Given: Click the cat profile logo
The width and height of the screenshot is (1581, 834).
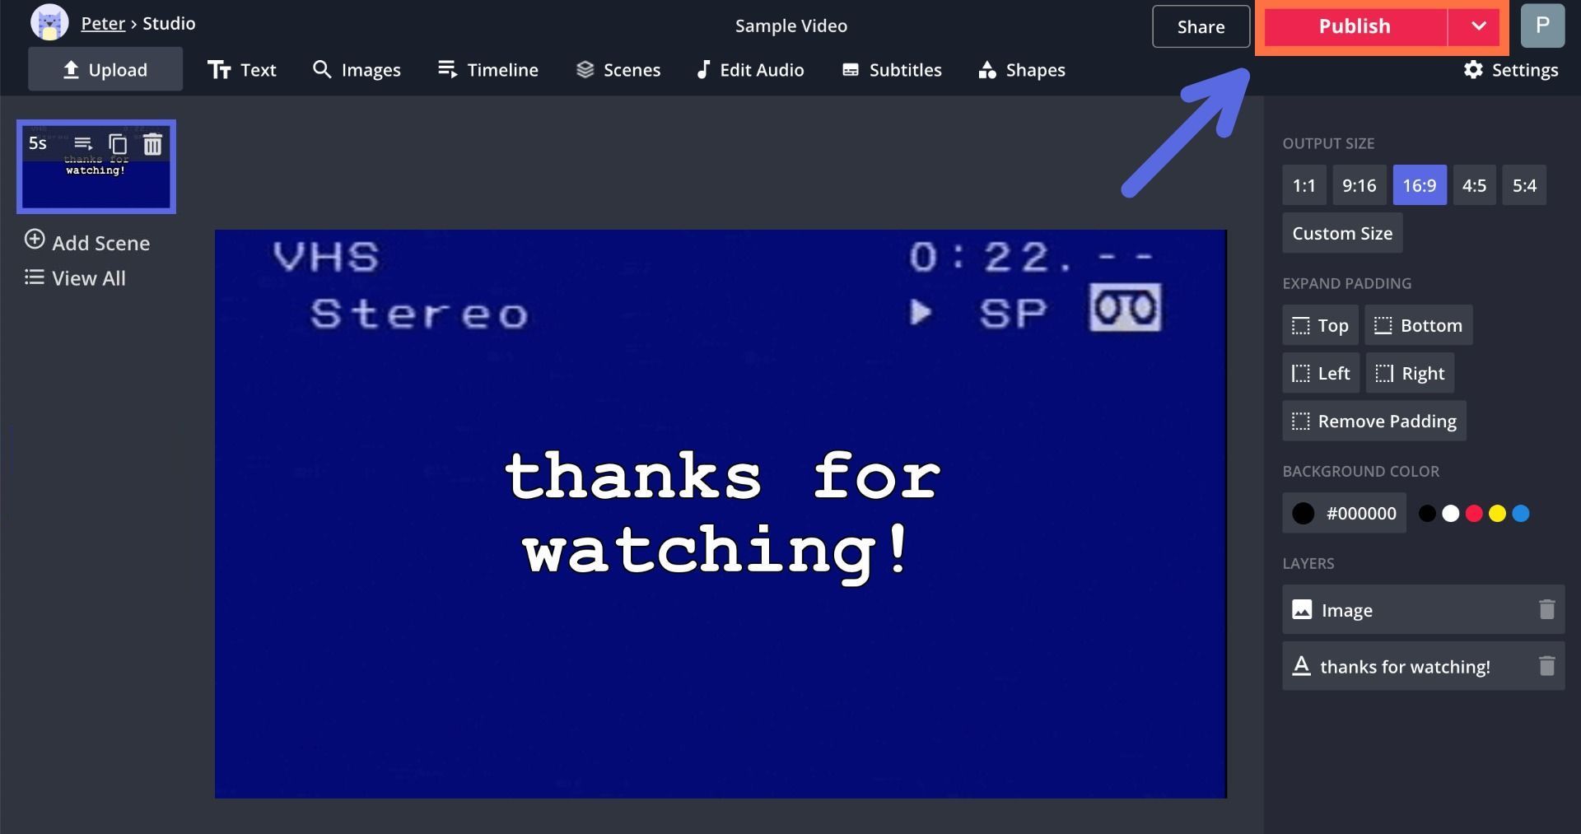Looking at the screenshot, I should point(49,23).
